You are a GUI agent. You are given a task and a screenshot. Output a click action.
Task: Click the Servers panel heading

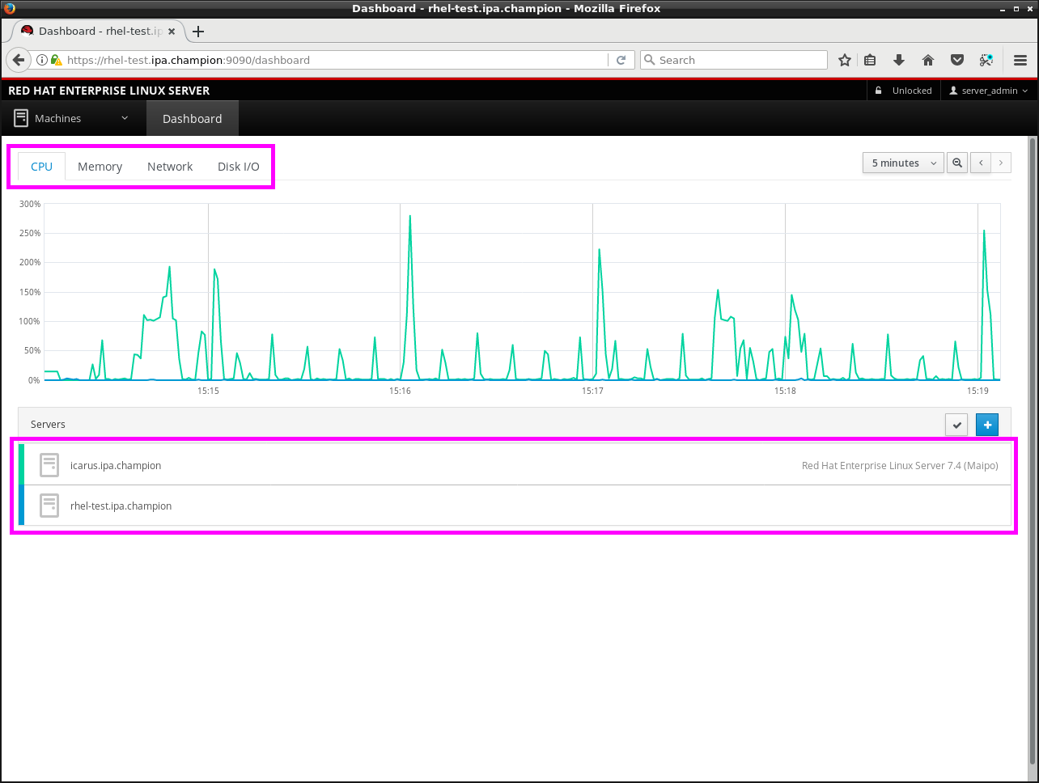[48, 424]
